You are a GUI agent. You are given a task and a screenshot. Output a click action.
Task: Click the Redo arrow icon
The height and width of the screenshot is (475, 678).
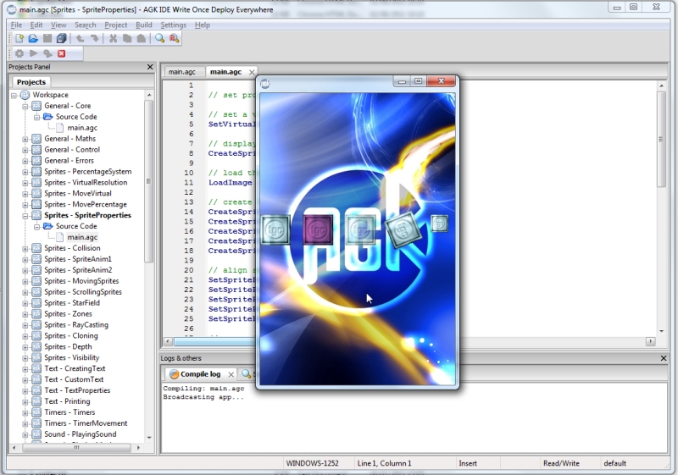click(x=94, y=38)
